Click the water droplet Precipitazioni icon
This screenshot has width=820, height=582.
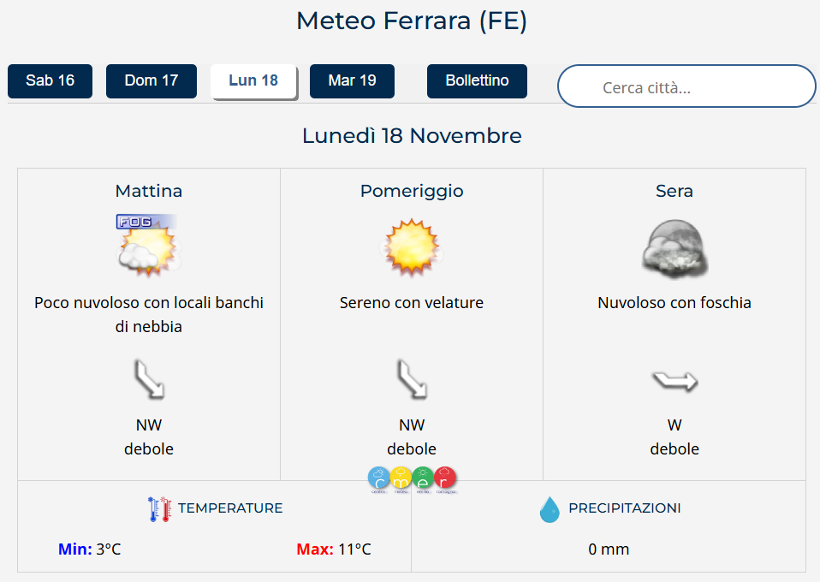click(549, 509)
